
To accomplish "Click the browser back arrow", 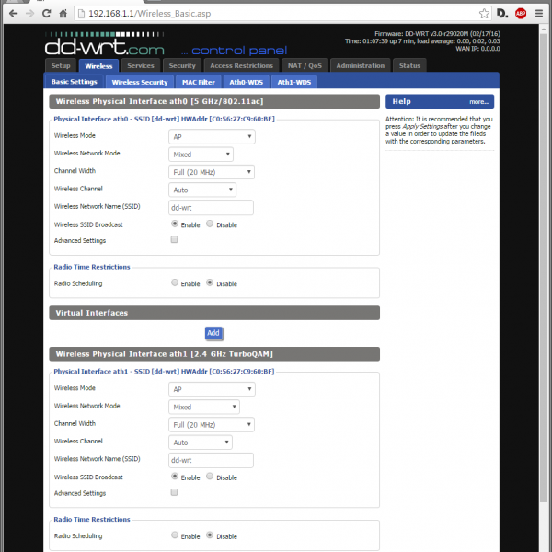I will point(11,15).
